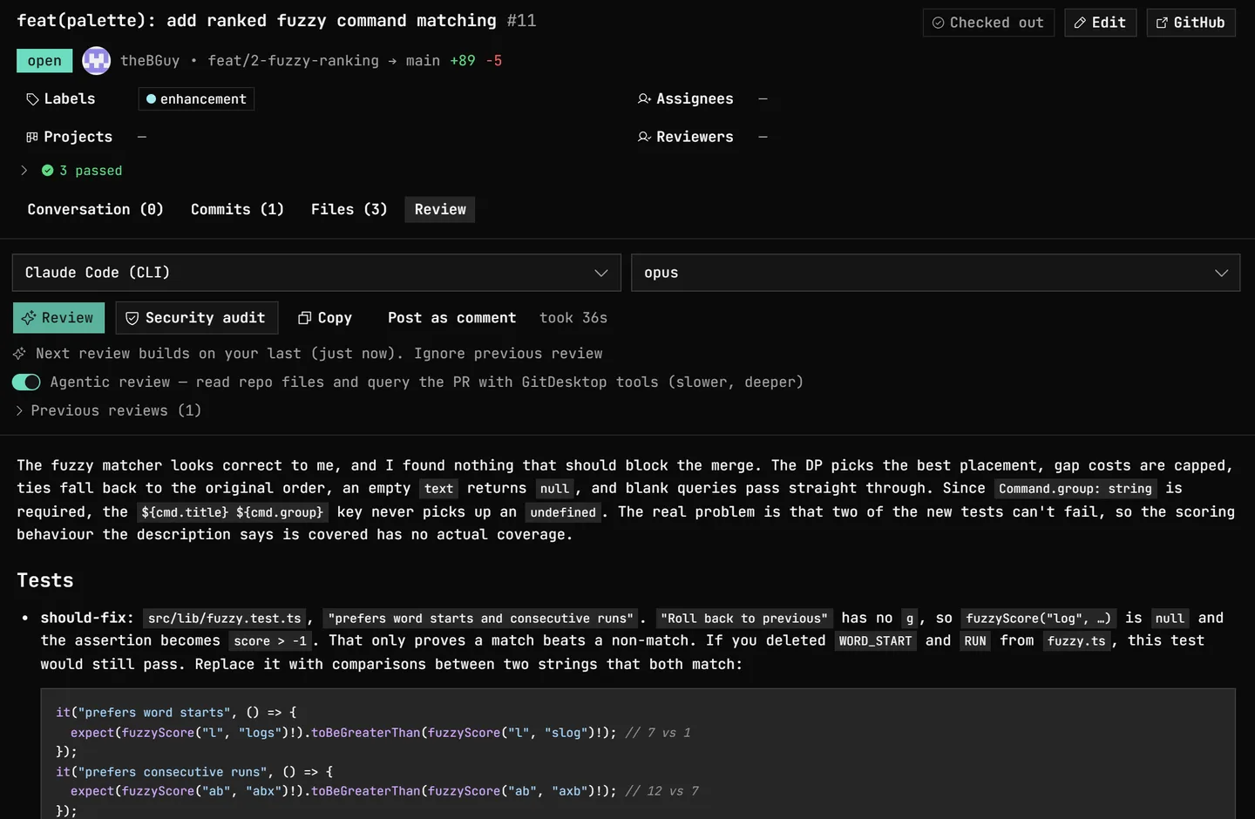Click the Reviewers person icon

point(644,137)
